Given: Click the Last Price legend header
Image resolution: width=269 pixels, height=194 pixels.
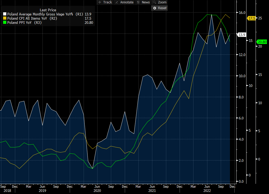Looking at the screenshot, I should [48, 10].
